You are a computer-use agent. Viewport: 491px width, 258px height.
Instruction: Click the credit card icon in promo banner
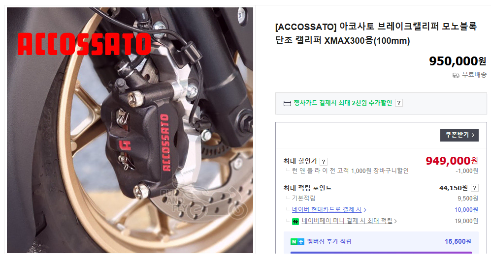[287, 103]
